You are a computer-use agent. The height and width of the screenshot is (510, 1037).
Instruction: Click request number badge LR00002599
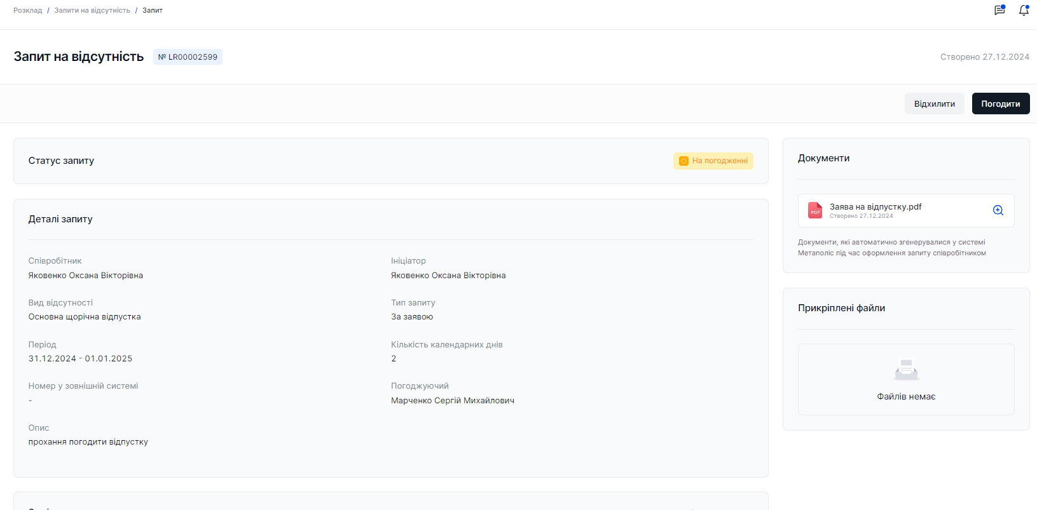(x=188, y=57)
